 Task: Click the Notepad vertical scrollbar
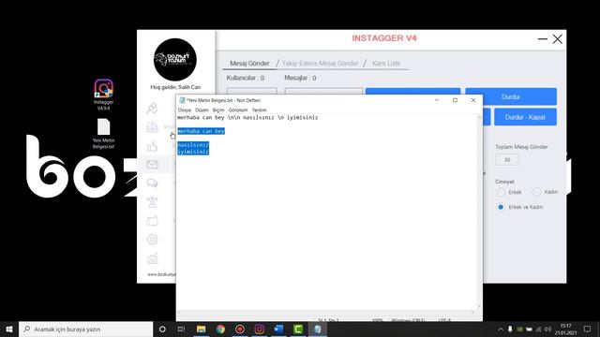(479, 212)
